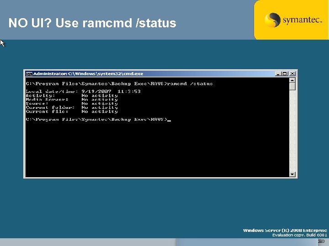Click the 'Source:' status line

click(x=72, y=103)
